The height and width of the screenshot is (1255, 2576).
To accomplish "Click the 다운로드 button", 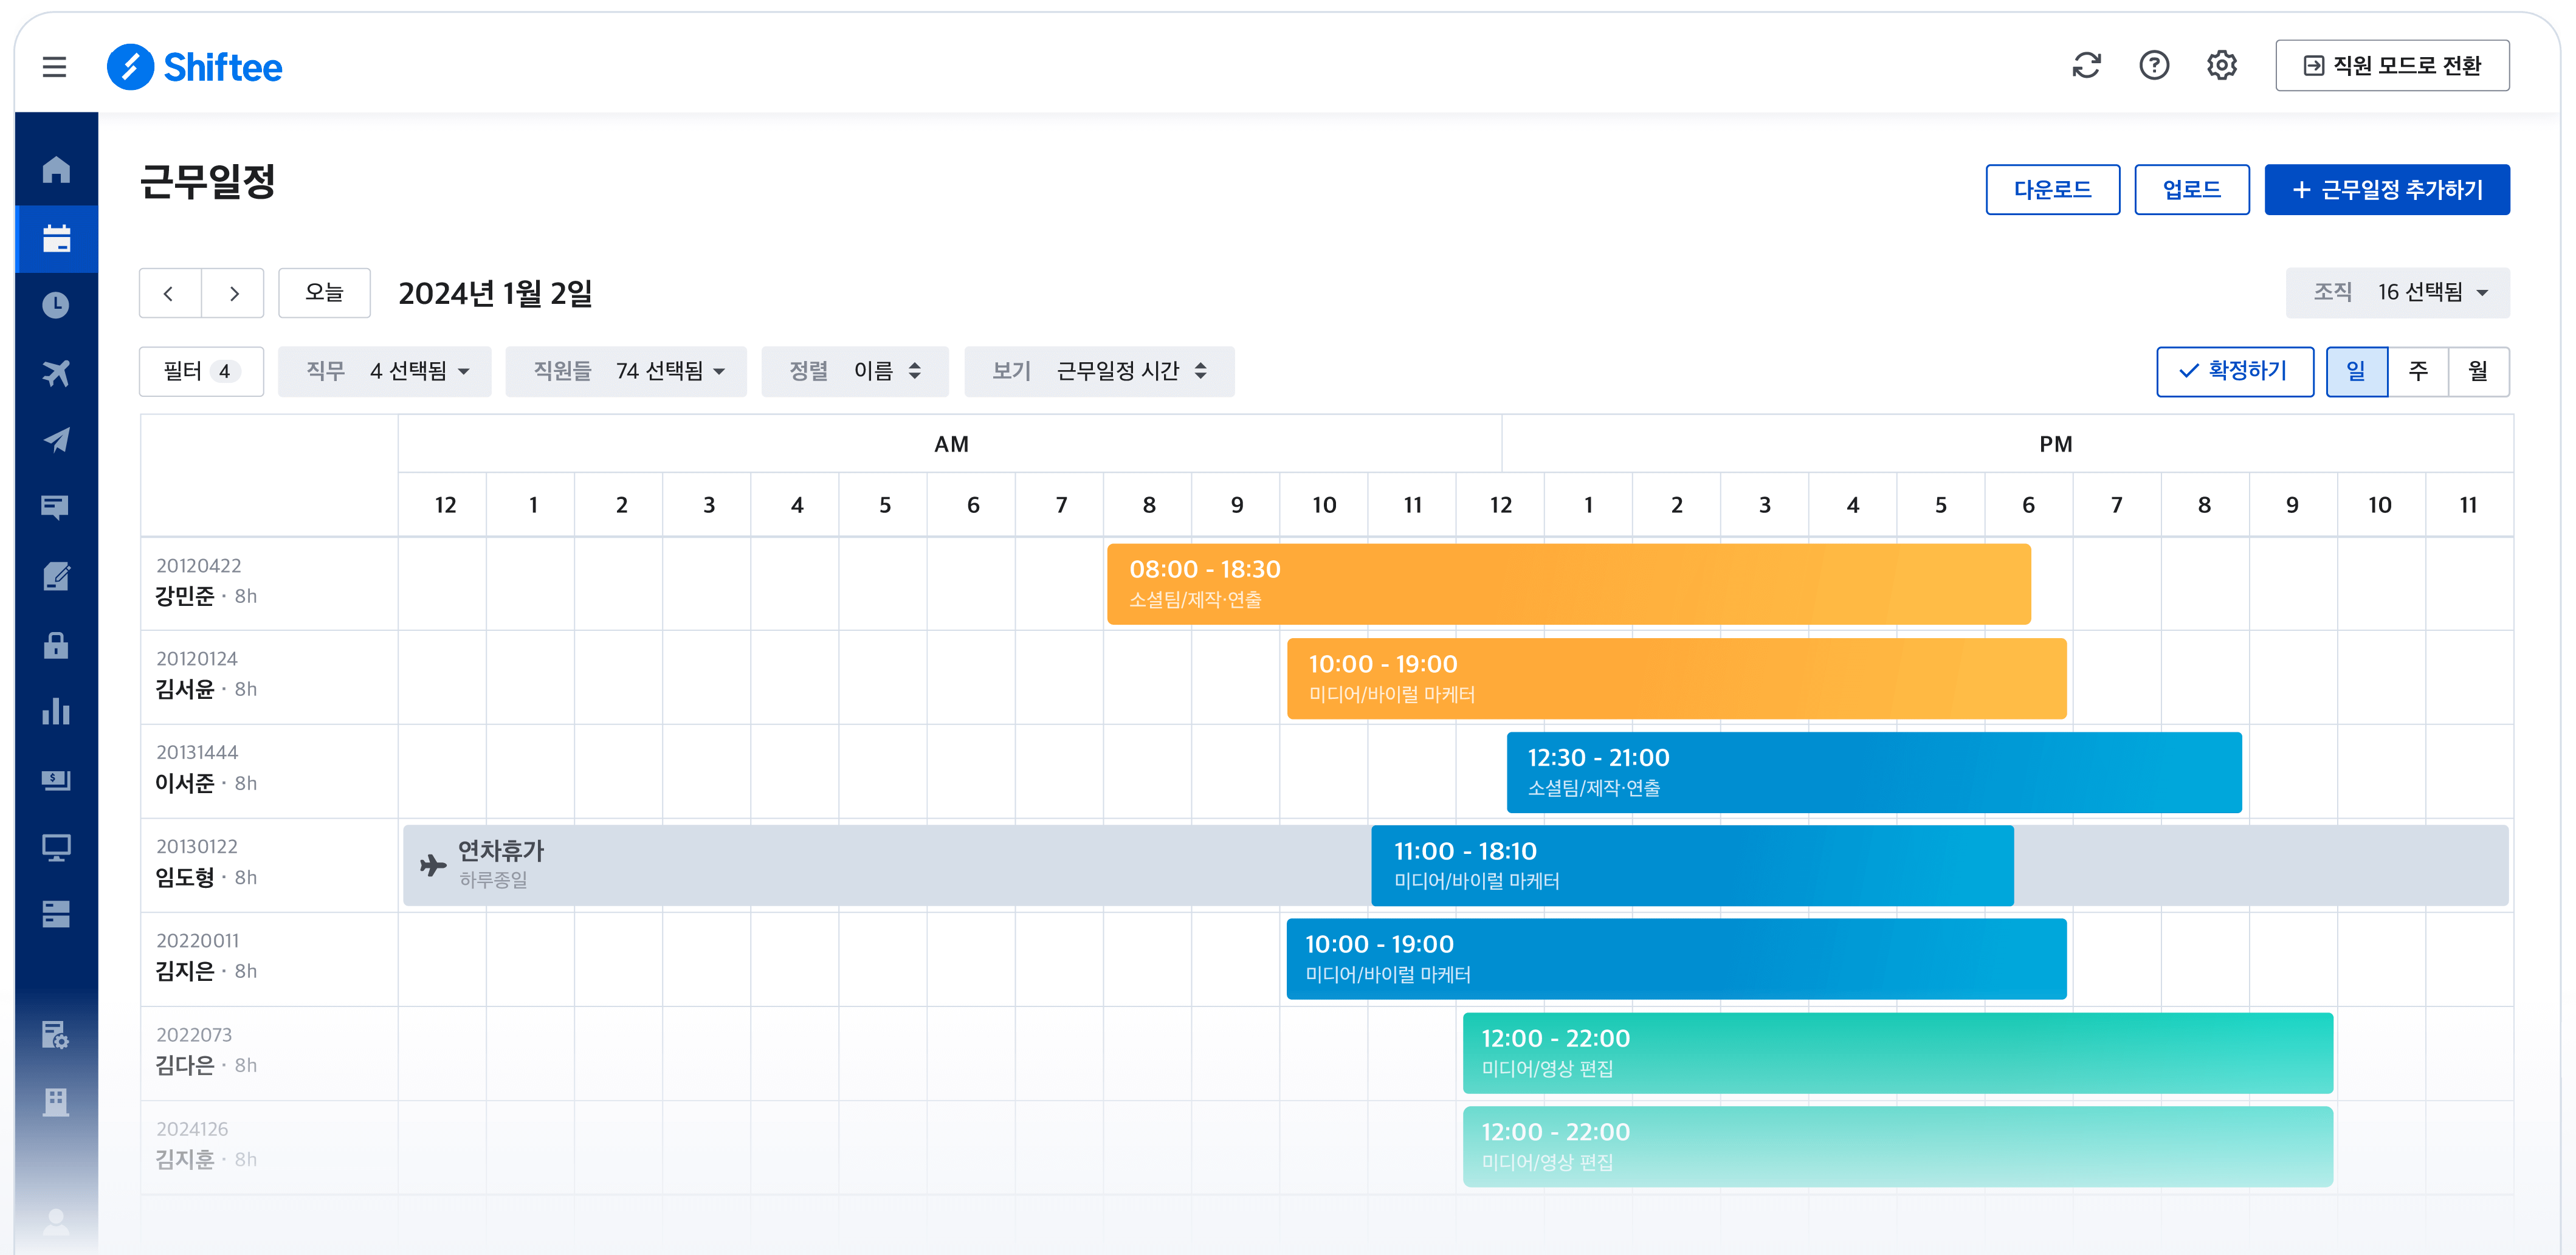I will point(2052,190).
